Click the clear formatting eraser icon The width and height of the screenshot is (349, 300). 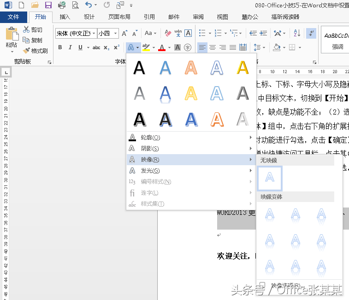pyautogui.click(x=168, y=33)
